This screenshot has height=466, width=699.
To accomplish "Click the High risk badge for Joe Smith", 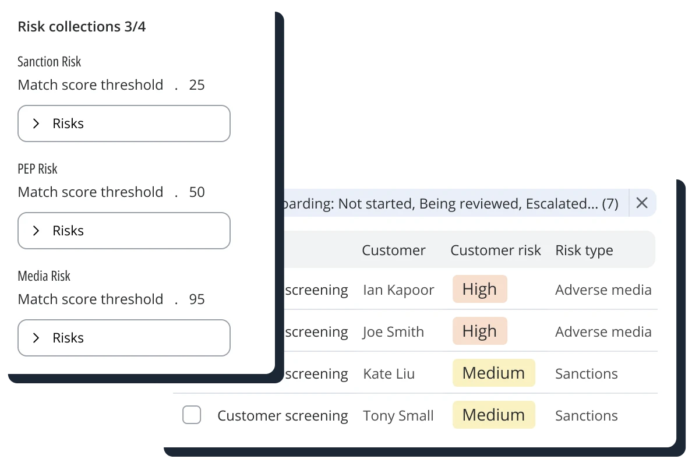I will (x=479, y=331).
